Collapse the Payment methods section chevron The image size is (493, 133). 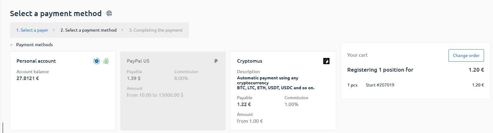tap(12, 45)
